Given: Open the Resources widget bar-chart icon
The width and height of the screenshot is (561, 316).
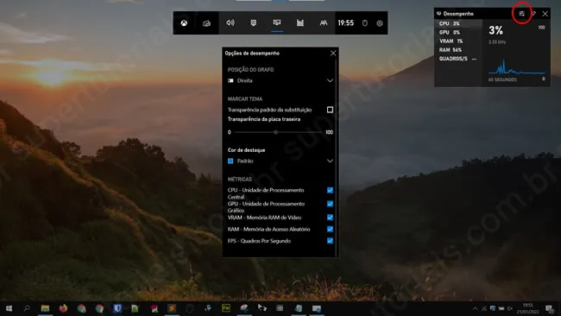Looking at the screenshot, I should 300,23.
